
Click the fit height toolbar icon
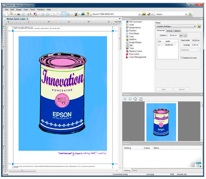pyautogui.click(x=58, y=14)
